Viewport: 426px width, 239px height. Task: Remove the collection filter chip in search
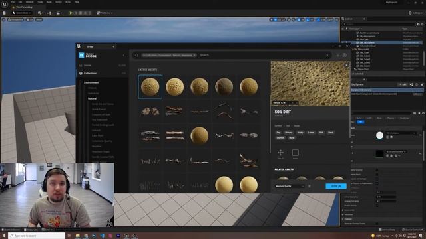tap(194, 55)
